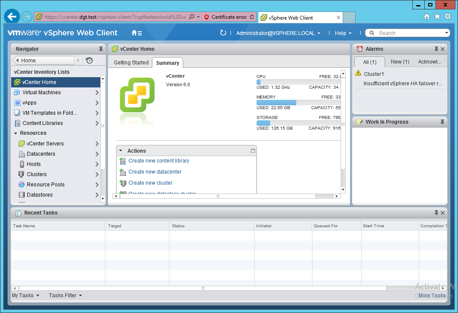Click the Summary vertical scrollbar down arrow
Viewport: 458px width, 313px height.
coord(343,190)
